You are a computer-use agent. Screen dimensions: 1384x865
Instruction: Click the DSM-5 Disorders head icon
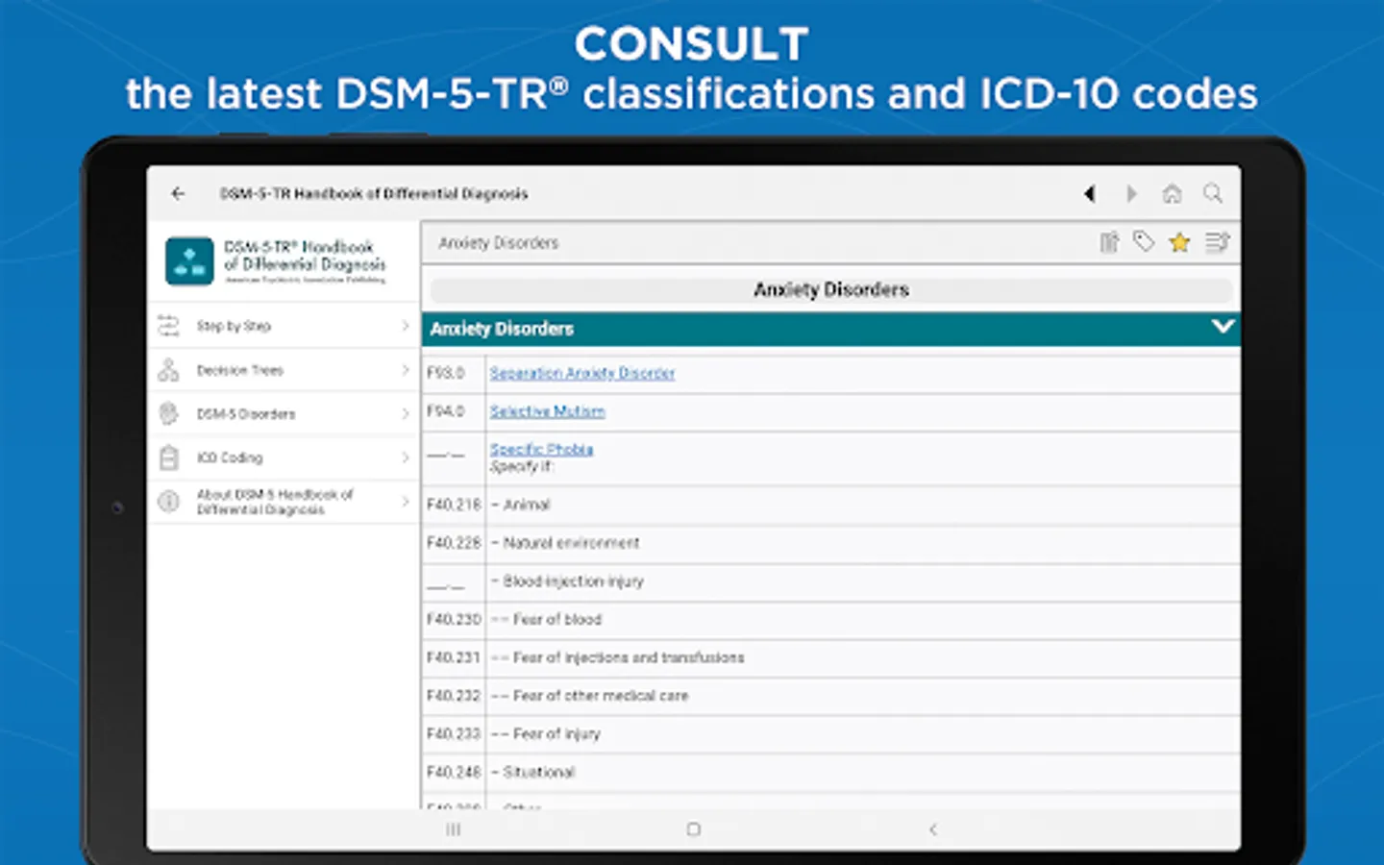168,413
